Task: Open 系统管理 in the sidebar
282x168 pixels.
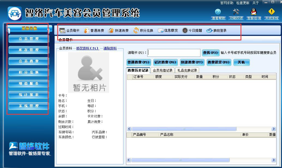Action: coord(29,106)
